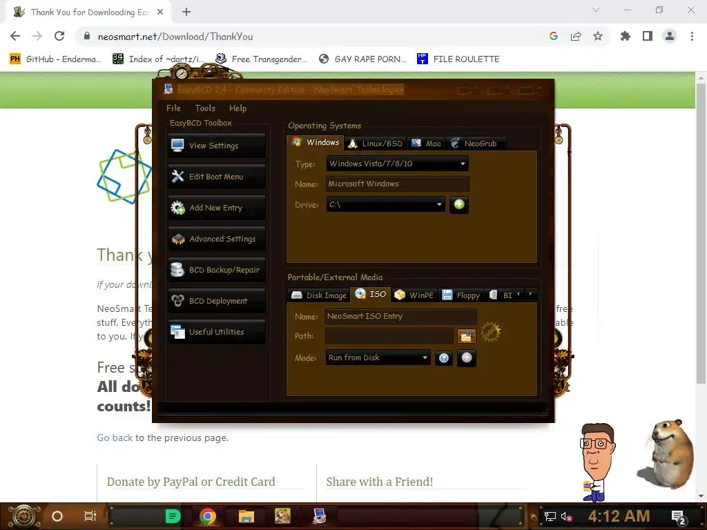Click the muted volume tray icon

coord(566,516)
